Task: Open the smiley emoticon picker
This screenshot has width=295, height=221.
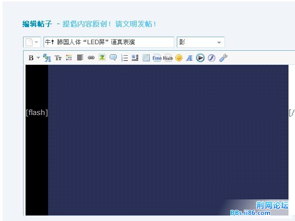Action: [179, 58]
